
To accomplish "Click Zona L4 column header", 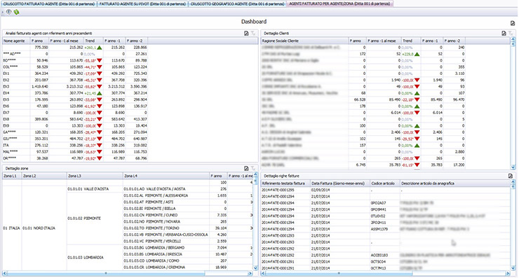I will (166, 176).
